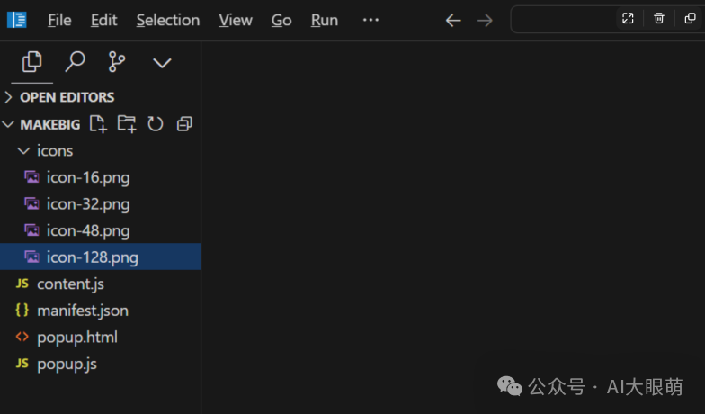Open the Selection menu
The image size is (705, 414).
coord(167,20)
